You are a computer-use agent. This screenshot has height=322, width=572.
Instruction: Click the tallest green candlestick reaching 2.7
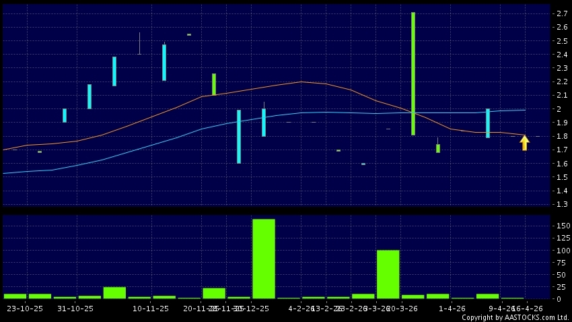point(413,73)
